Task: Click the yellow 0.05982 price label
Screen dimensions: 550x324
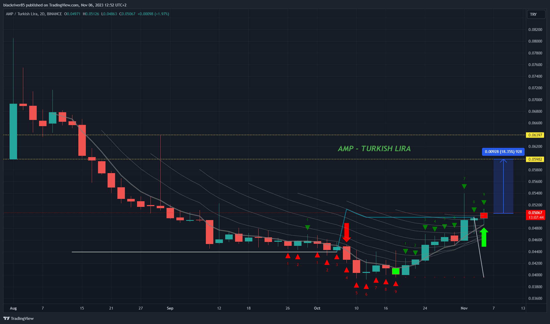Action: 535,159
